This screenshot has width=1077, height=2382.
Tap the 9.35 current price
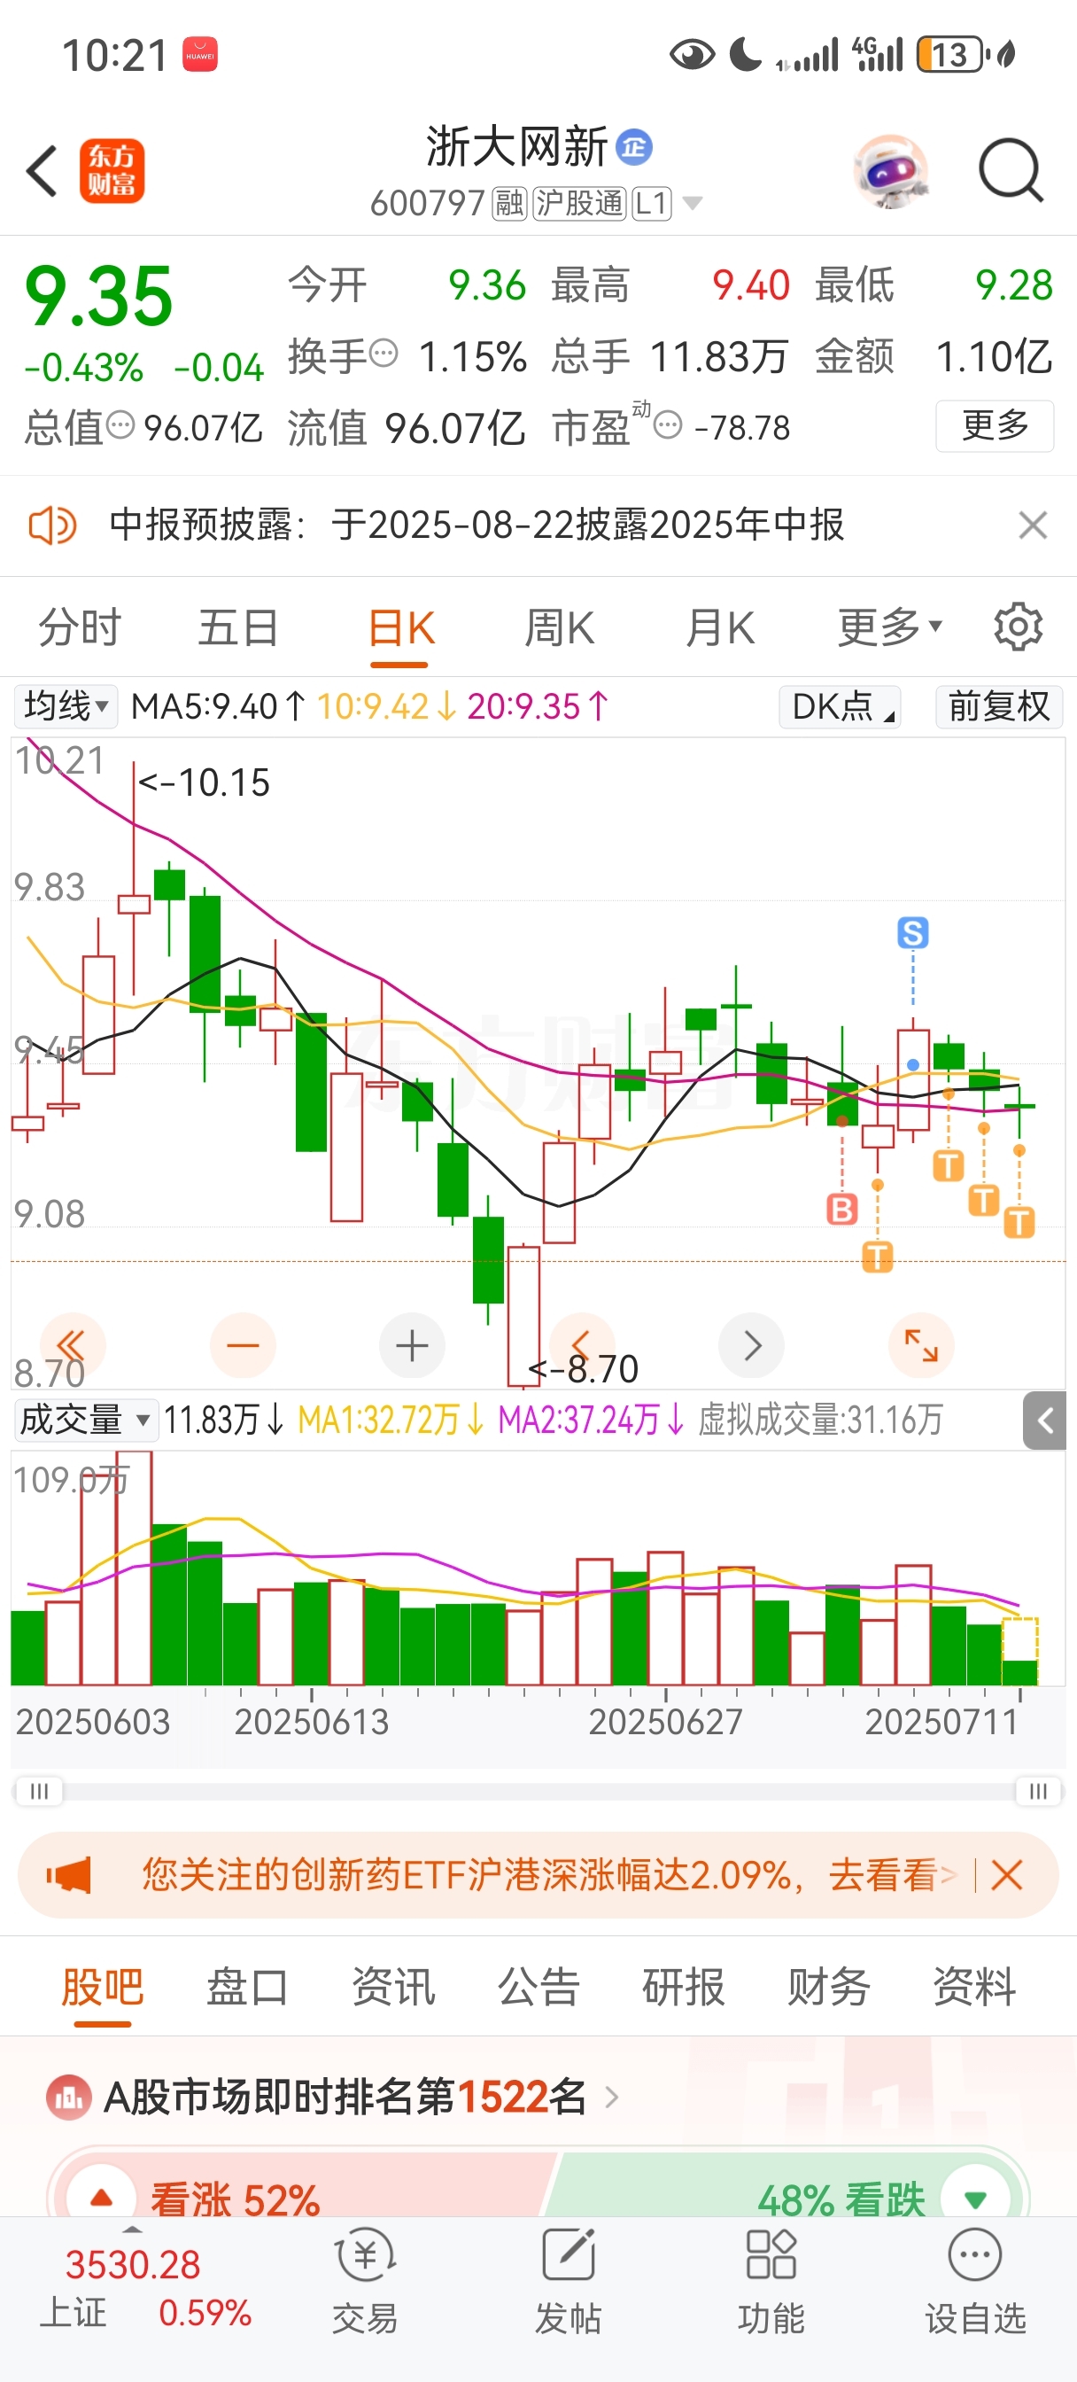tap(98, 296)
